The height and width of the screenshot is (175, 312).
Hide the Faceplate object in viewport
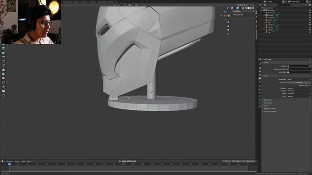(x=310, y=17)
